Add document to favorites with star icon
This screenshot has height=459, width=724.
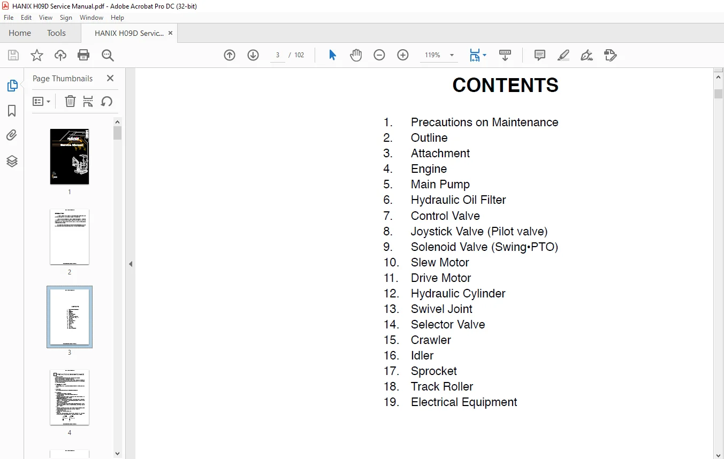37,55
